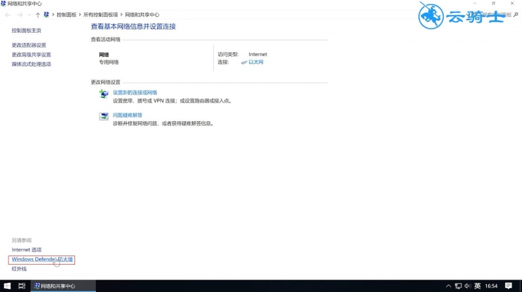Select 网络和共享中心 taskbar button
The height and width of the screenshot is (292, 522).
pos(63,286)
